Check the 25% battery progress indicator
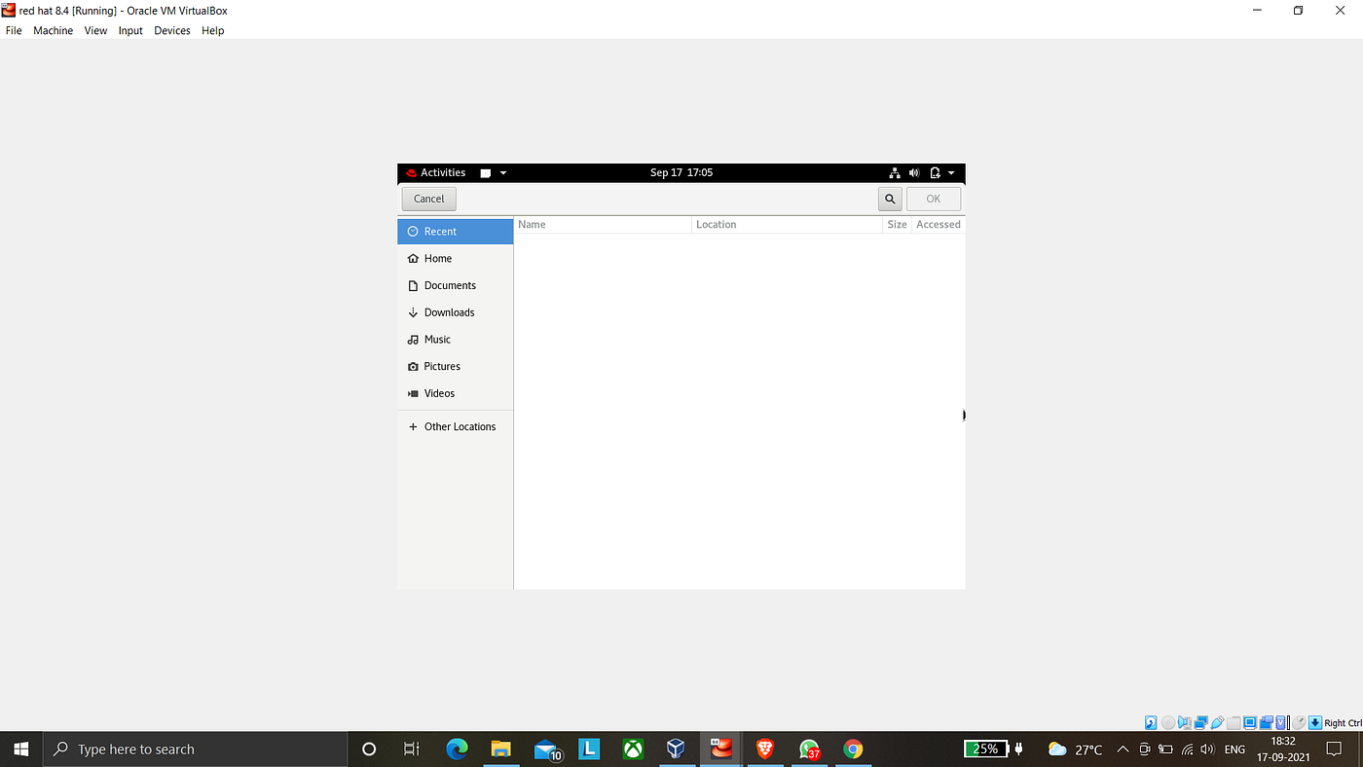The image size is (1363, 767). coord(985,749)
